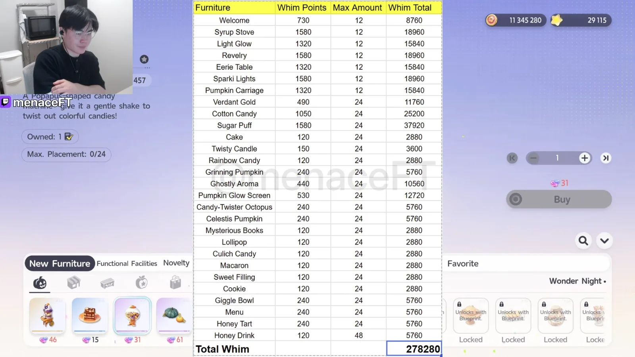Select the pumpkin Wonder Night furniture category icon

[x=40, y=283]
